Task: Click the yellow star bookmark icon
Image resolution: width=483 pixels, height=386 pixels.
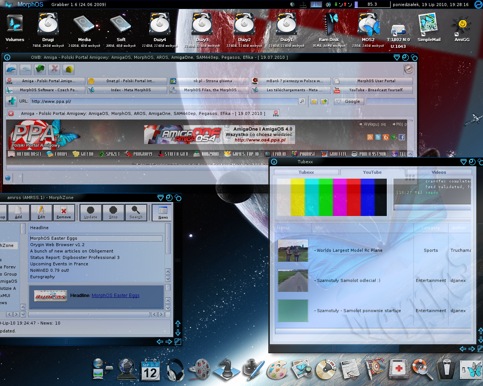Action: (314, 101)
